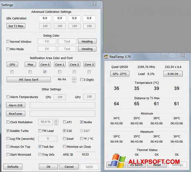
Task: Click fourth Idle Calibration 0.0 field
Action: pyautogui.click(x=89, y=18)
